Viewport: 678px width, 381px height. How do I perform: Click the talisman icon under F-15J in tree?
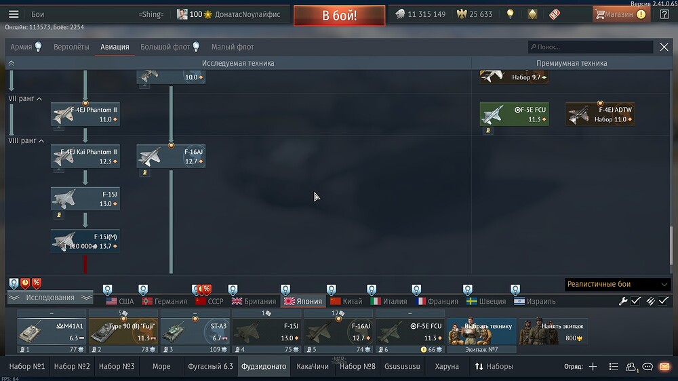click(x=59, y=215)
